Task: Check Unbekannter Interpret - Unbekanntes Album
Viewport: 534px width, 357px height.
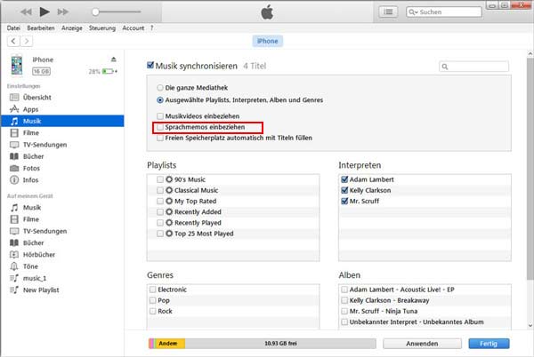Action: tap(344, 322)
